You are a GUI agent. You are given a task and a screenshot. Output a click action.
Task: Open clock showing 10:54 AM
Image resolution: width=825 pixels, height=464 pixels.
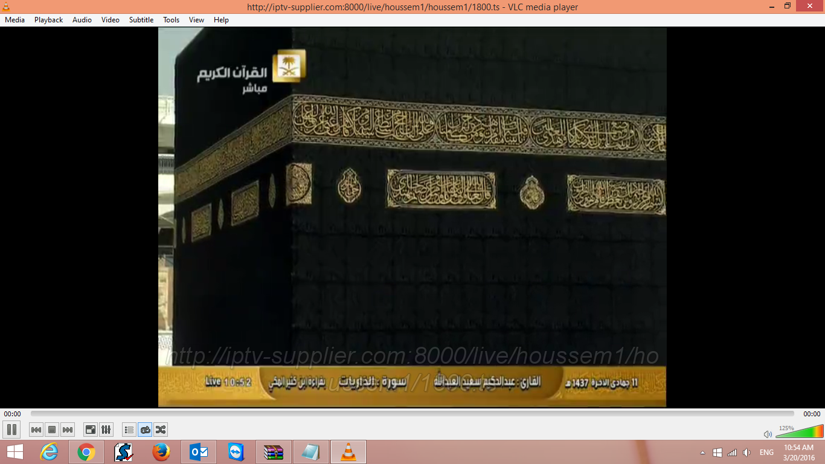[798, 453]
